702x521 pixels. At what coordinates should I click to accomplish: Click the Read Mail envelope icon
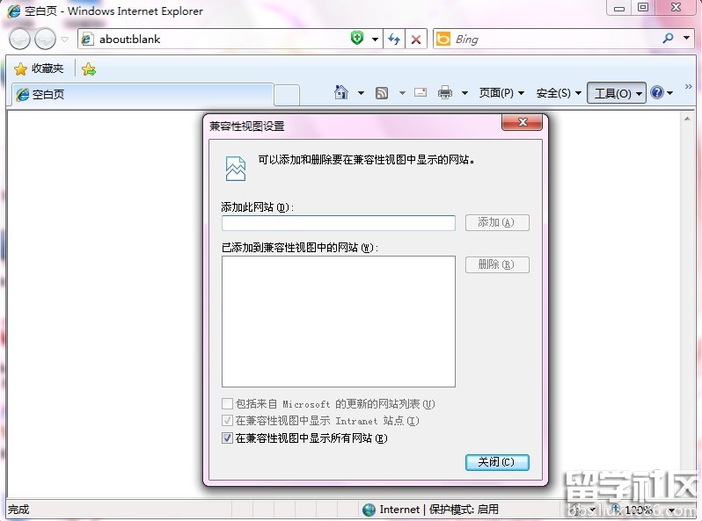pyautogui.click(x=420, y=92)
